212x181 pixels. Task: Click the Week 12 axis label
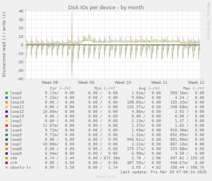click(x=196, y=82)
